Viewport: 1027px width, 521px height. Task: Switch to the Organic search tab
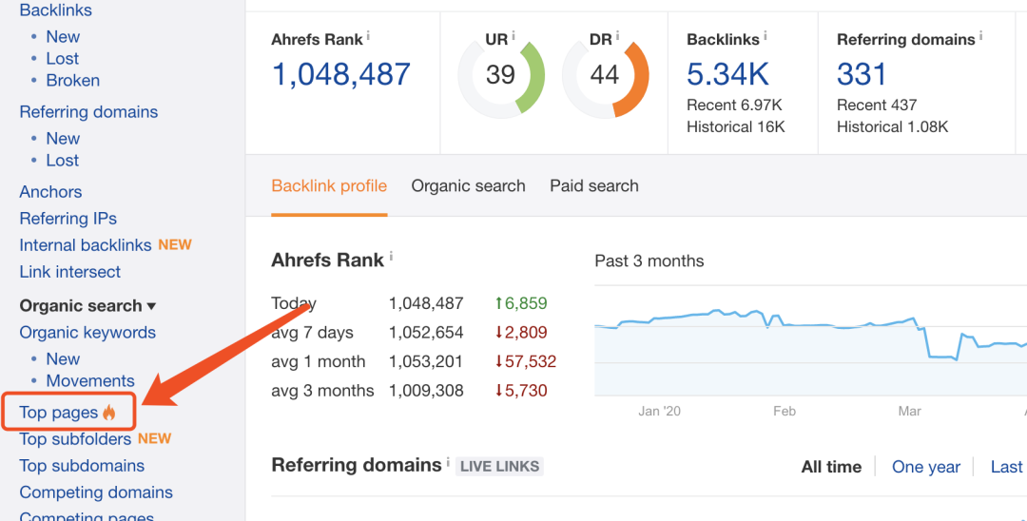pos(468,186)
